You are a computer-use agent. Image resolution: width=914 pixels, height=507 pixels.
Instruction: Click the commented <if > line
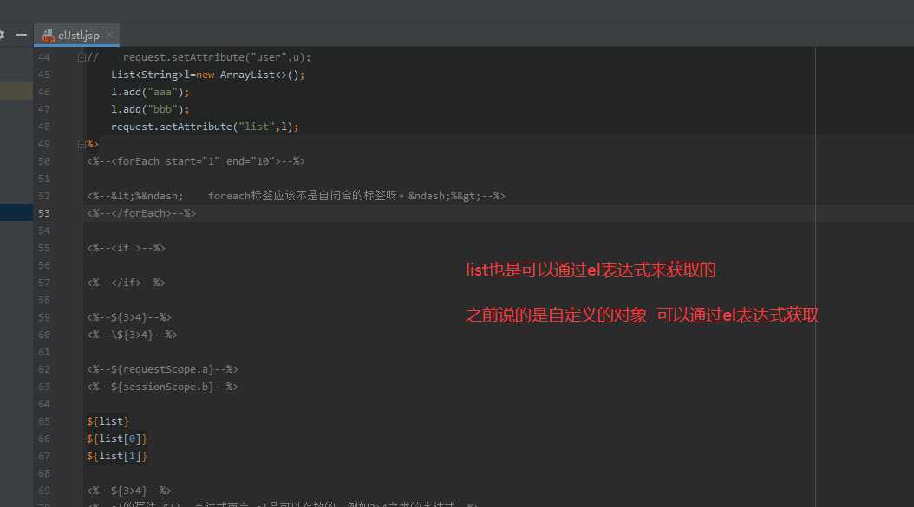click(x=126, y=248)
